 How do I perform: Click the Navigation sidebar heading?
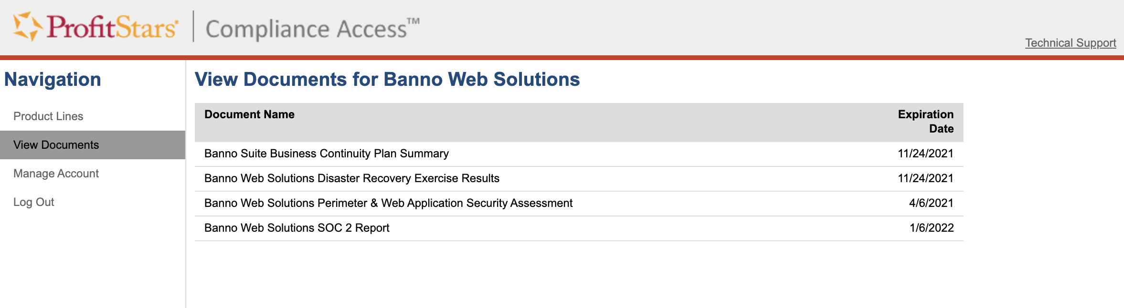coord(53,80)
